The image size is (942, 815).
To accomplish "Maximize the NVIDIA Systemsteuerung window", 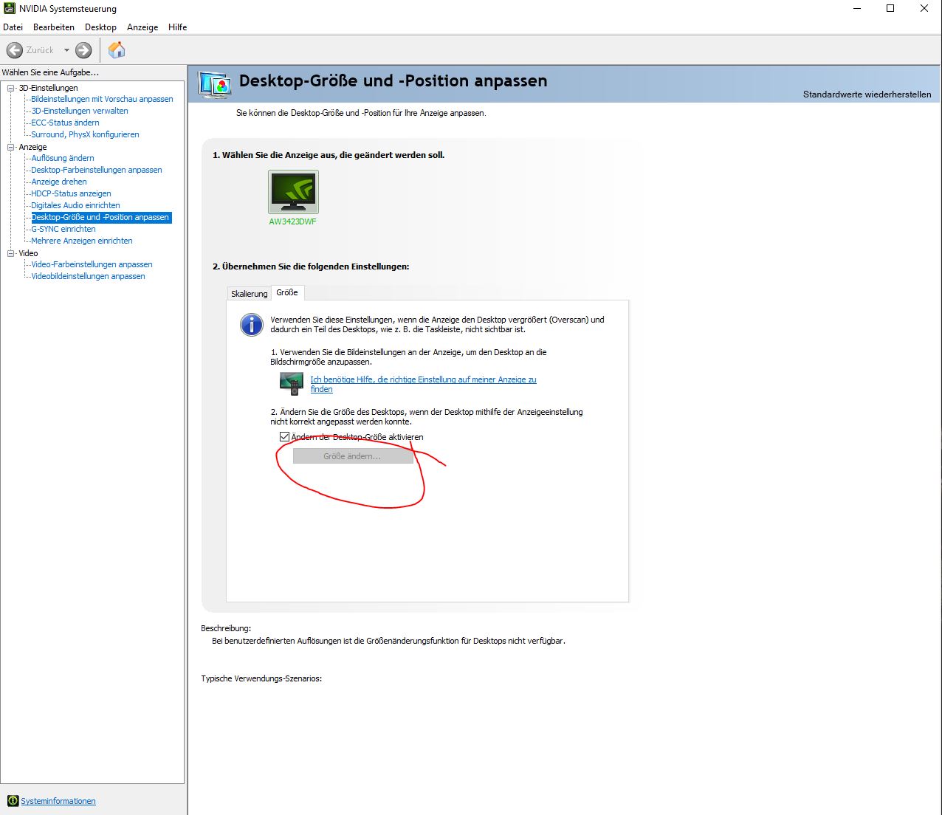I will tap(890, 9).
